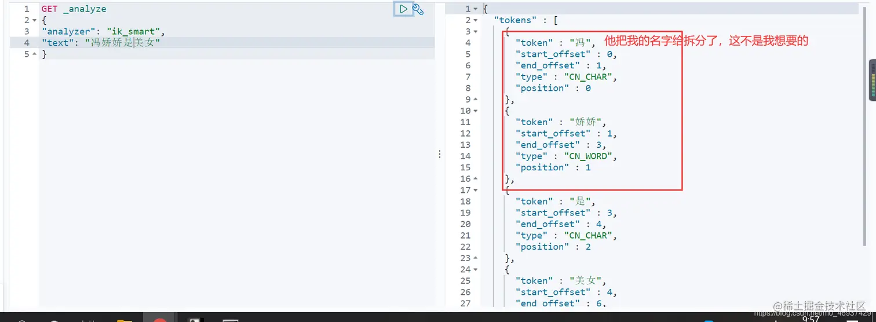Screen dimensions: 876x322
Task: Collapse the "tokens" array at response line 2
Action: [476, 20]
